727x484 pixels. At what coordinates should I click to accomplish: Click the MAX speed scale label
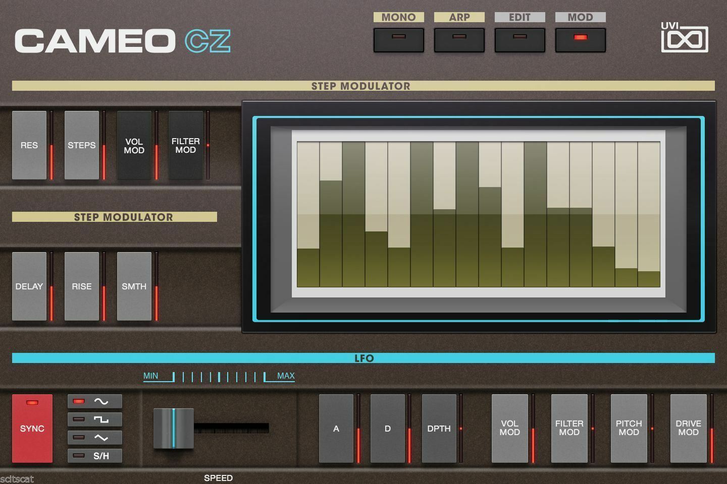coord(286,376)
